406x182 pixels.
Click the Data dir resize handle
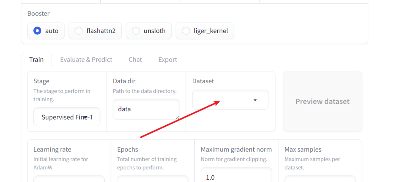(x=177, y=117)
